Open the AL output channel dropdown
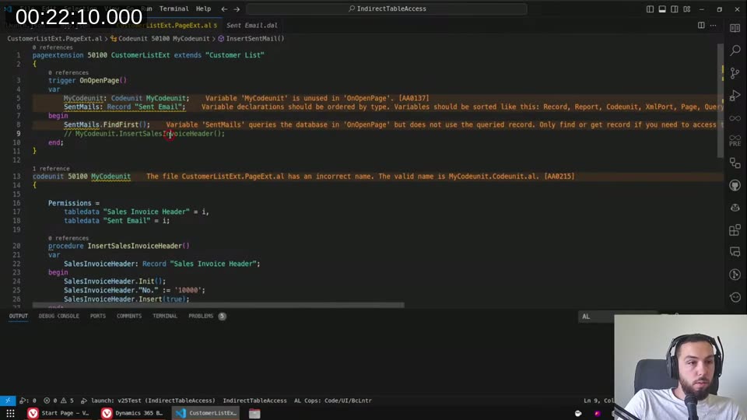 coord(617,317)
